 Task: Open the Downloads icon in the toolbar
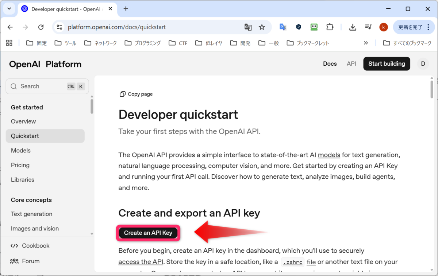point(352,27)
